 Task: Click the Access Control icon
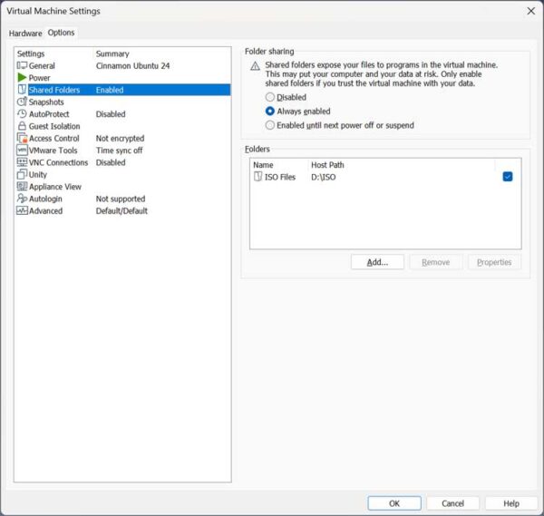coord(22,138)
